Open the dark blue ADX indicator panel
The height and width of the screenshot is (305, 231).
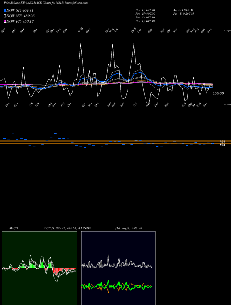coord(118,268)
